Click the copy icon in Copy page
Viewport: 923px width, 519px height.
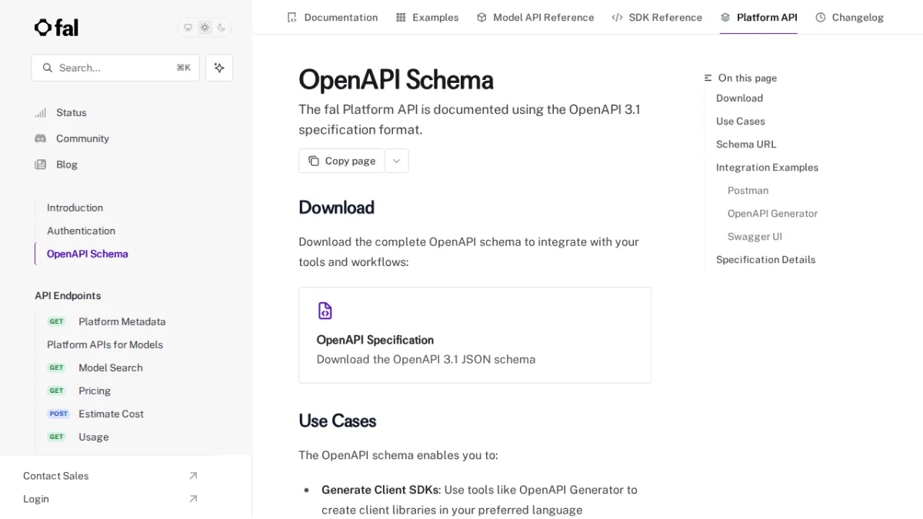[x=314, y=161]
